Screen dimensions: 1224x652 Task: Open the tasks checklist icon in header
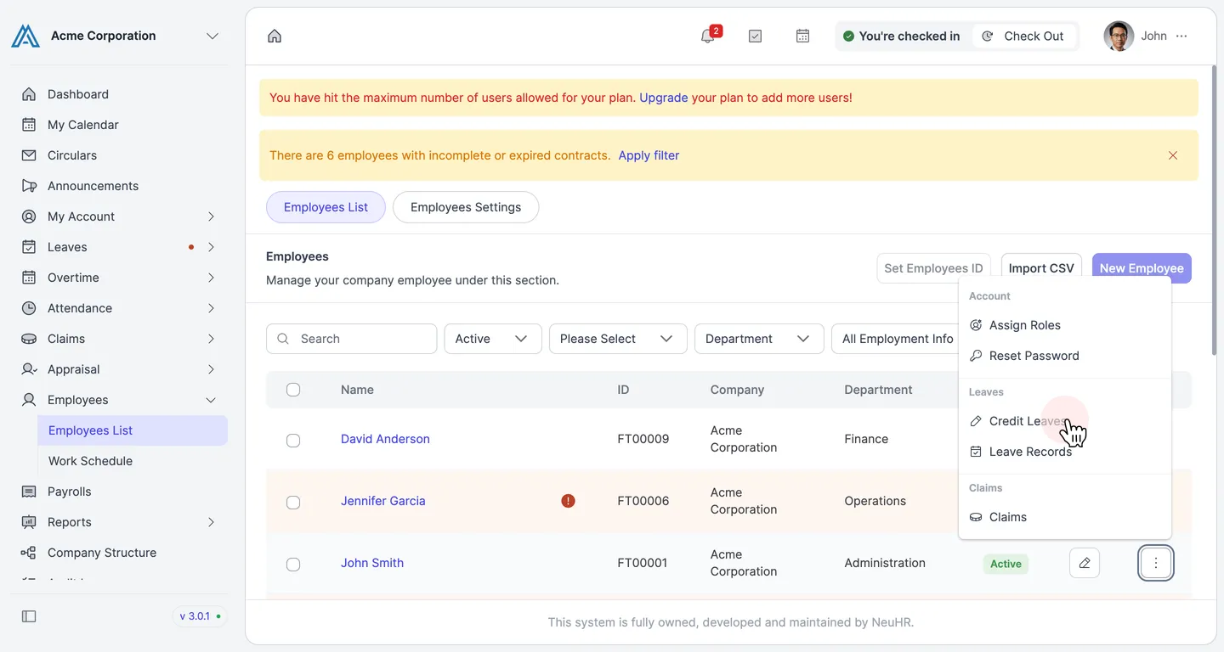coord(755,36)
